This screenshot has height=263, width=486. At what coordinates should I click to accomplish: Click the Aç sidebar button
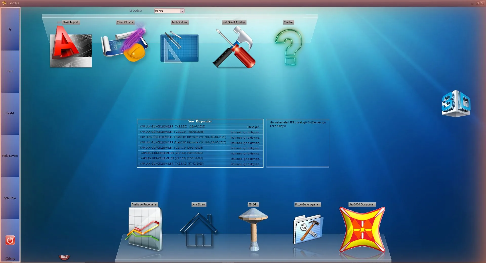click(10, 29)
